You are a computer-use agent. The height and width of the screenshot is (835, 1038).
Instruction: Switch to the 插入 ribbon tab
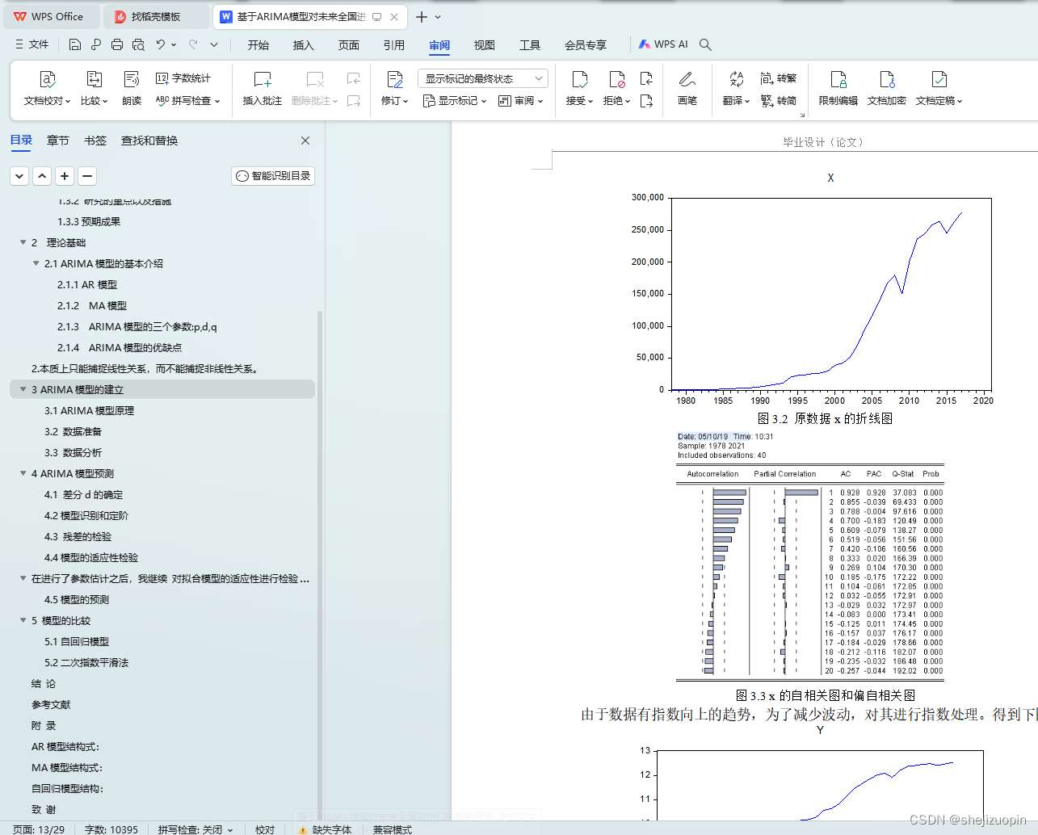[x=304, y=45]
